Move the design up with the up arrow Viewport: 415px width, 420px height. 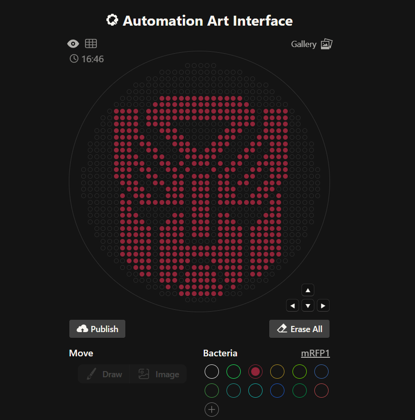(x=308, y=290)
